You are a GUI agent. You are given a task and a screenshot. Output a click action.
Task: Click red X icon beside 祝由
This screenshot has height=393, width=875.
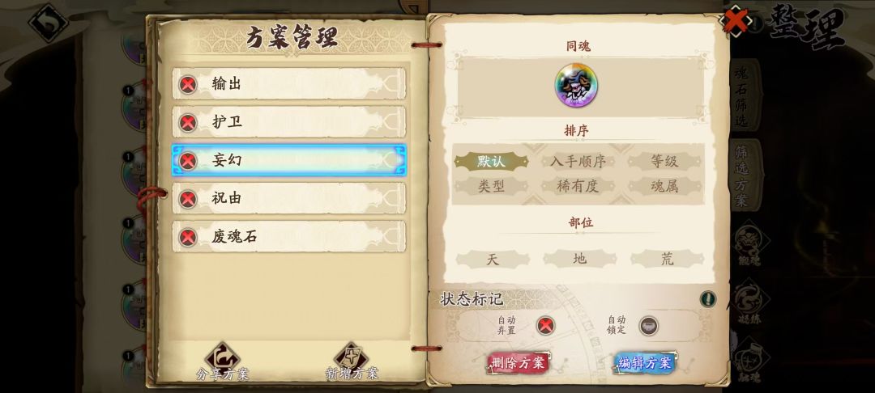tap(188, 199)
